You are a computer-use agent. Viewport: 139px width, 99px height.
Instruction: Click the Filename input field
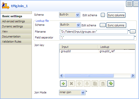pos(94,32)
